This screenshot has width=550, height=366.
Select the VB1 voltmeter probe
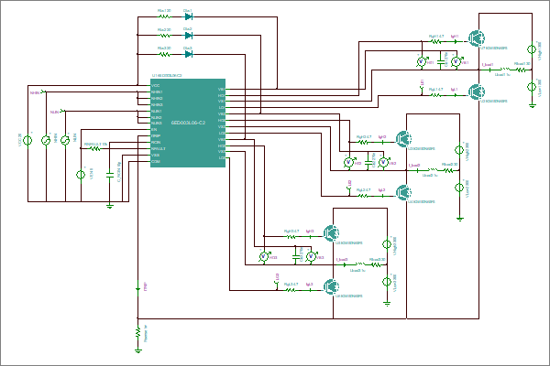pos(456,62)
